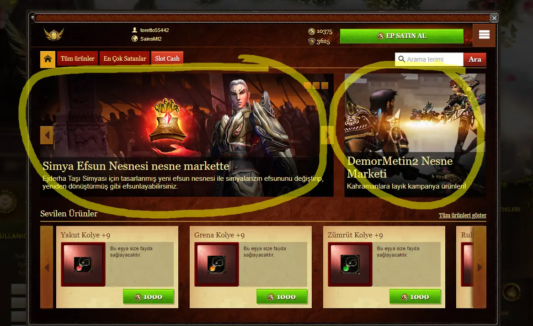Click the Zümrüt Kolye +9 item icon
This screenshot has height=326, width=533.
click(x=350, y=264)
